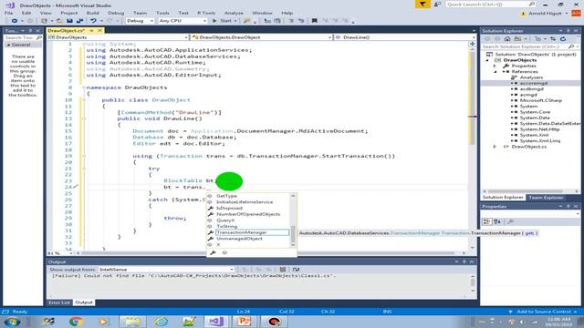Collapse the DrawObjects project node
584x328 pixels.
click(487, 60)
